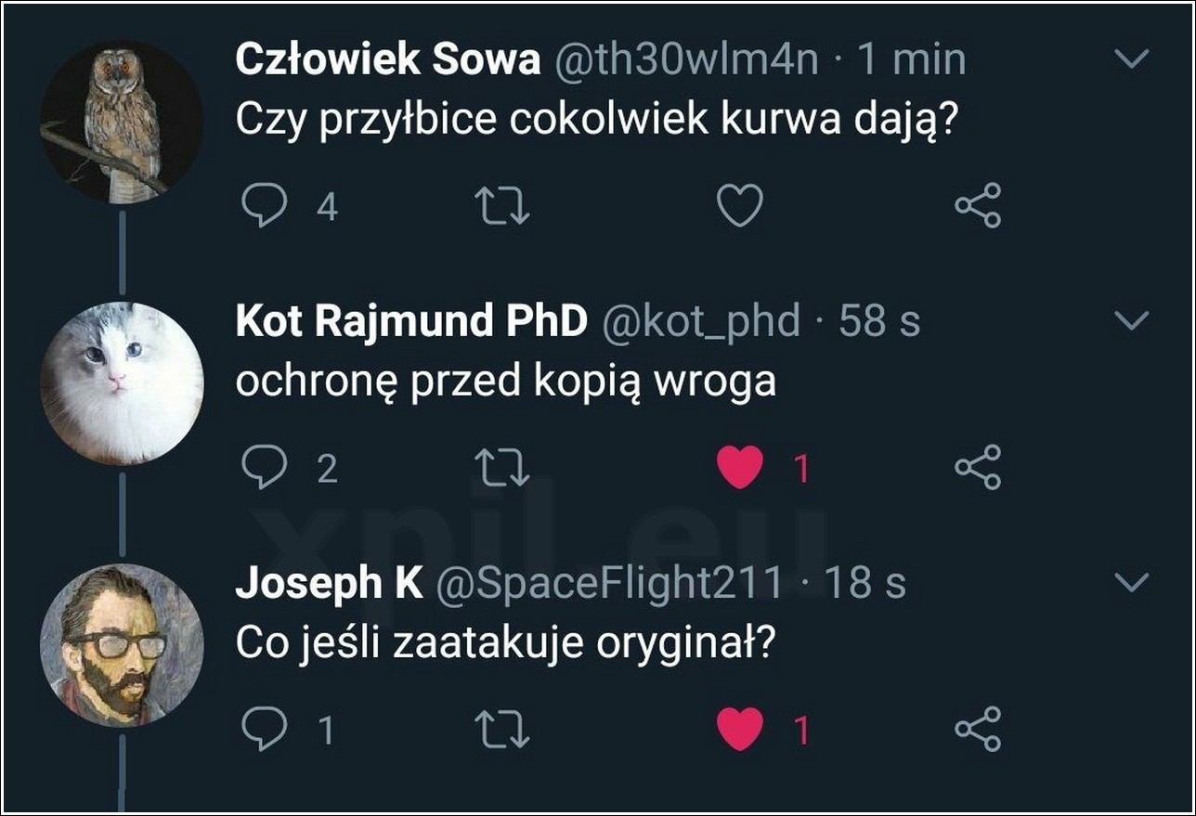
Task: Retweet Kot Rajmund PhD's tweet
Action: pyautogui.click(x=501, y=468)
